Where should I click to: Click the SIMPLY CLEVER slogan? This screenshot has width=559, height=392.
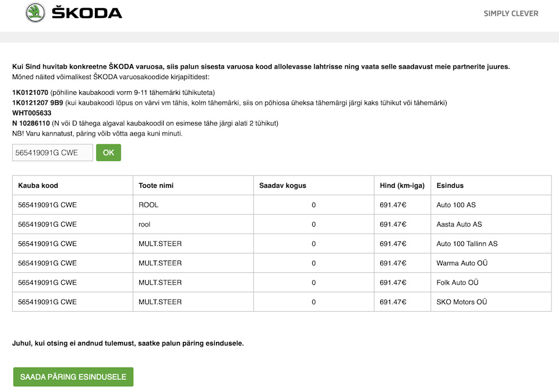pyautogui.click(x=511, y=13)
